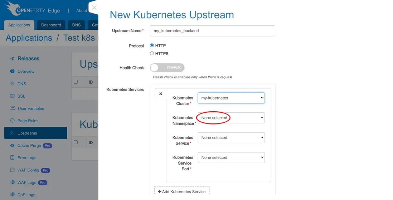Expand the Kubernetes Service Port dropdown
Viewport: 393px width, 200px height.
231,157
